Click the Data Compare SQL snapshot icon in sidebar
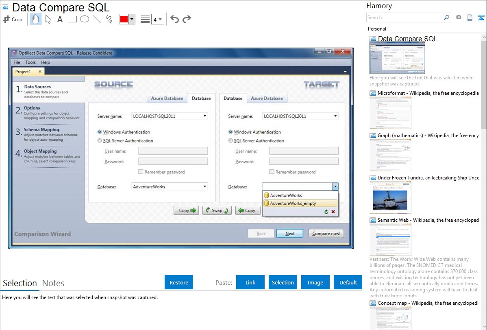This screenshot has height=330, width=487. point(373,39)
